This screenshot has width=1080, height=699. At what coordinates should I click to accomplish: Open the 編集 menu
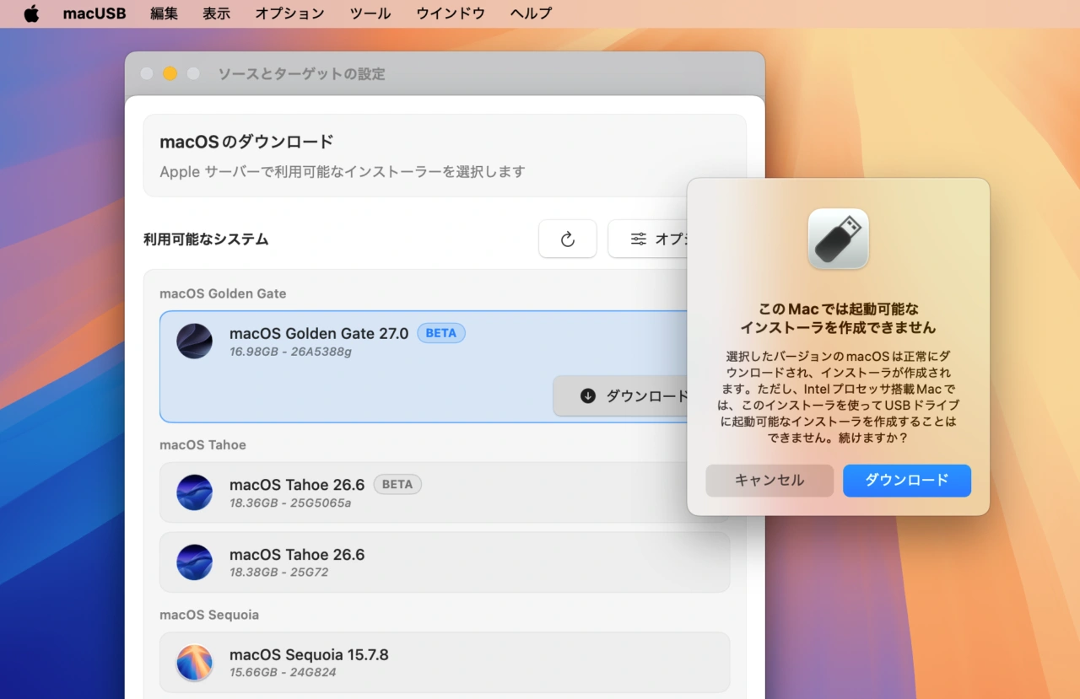pos(164,13)
